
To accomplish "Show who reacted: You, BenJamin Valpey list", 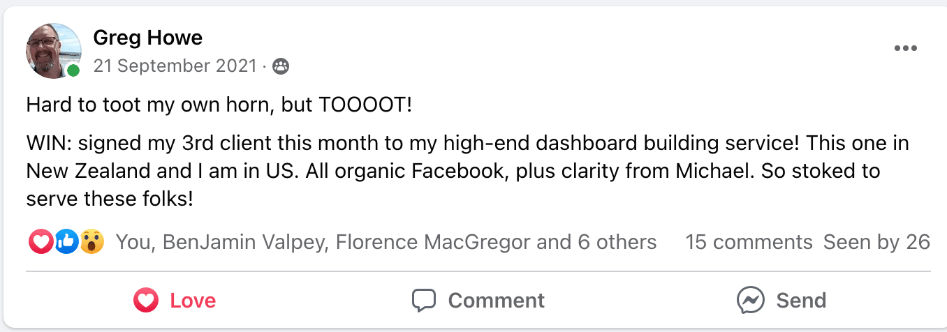I will pyautogui.click(x=386, y=242).
